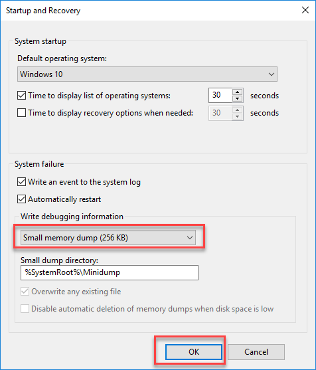Viewport: 316px width, 370px height.
Task: Click the Small dump directory text field
Action: pos(110,272)
